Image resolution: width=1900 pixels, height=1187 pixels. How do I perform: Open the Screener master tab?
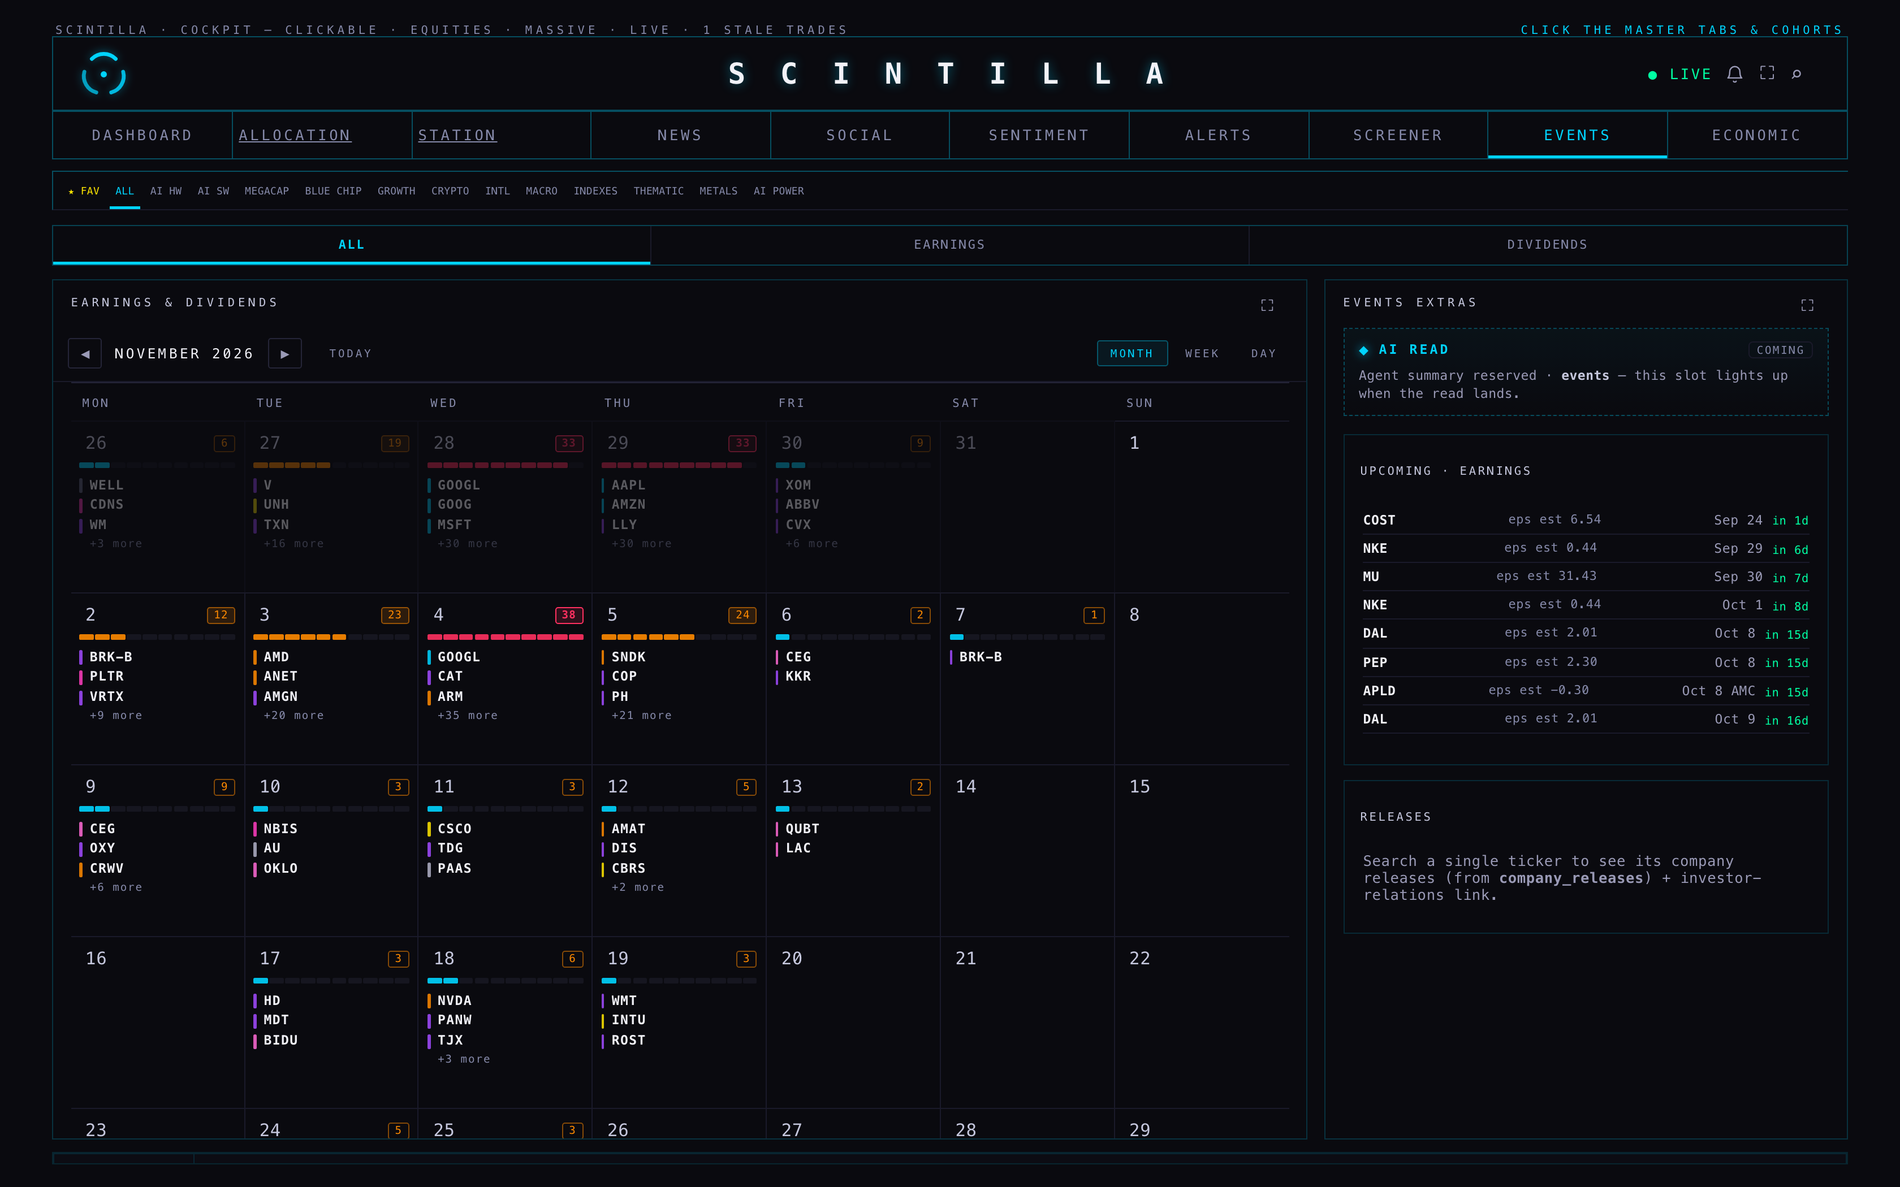(1397, 135)
